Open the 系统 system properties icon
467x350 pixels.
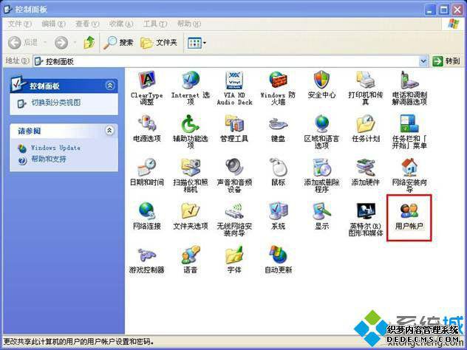tap(278, 216)
